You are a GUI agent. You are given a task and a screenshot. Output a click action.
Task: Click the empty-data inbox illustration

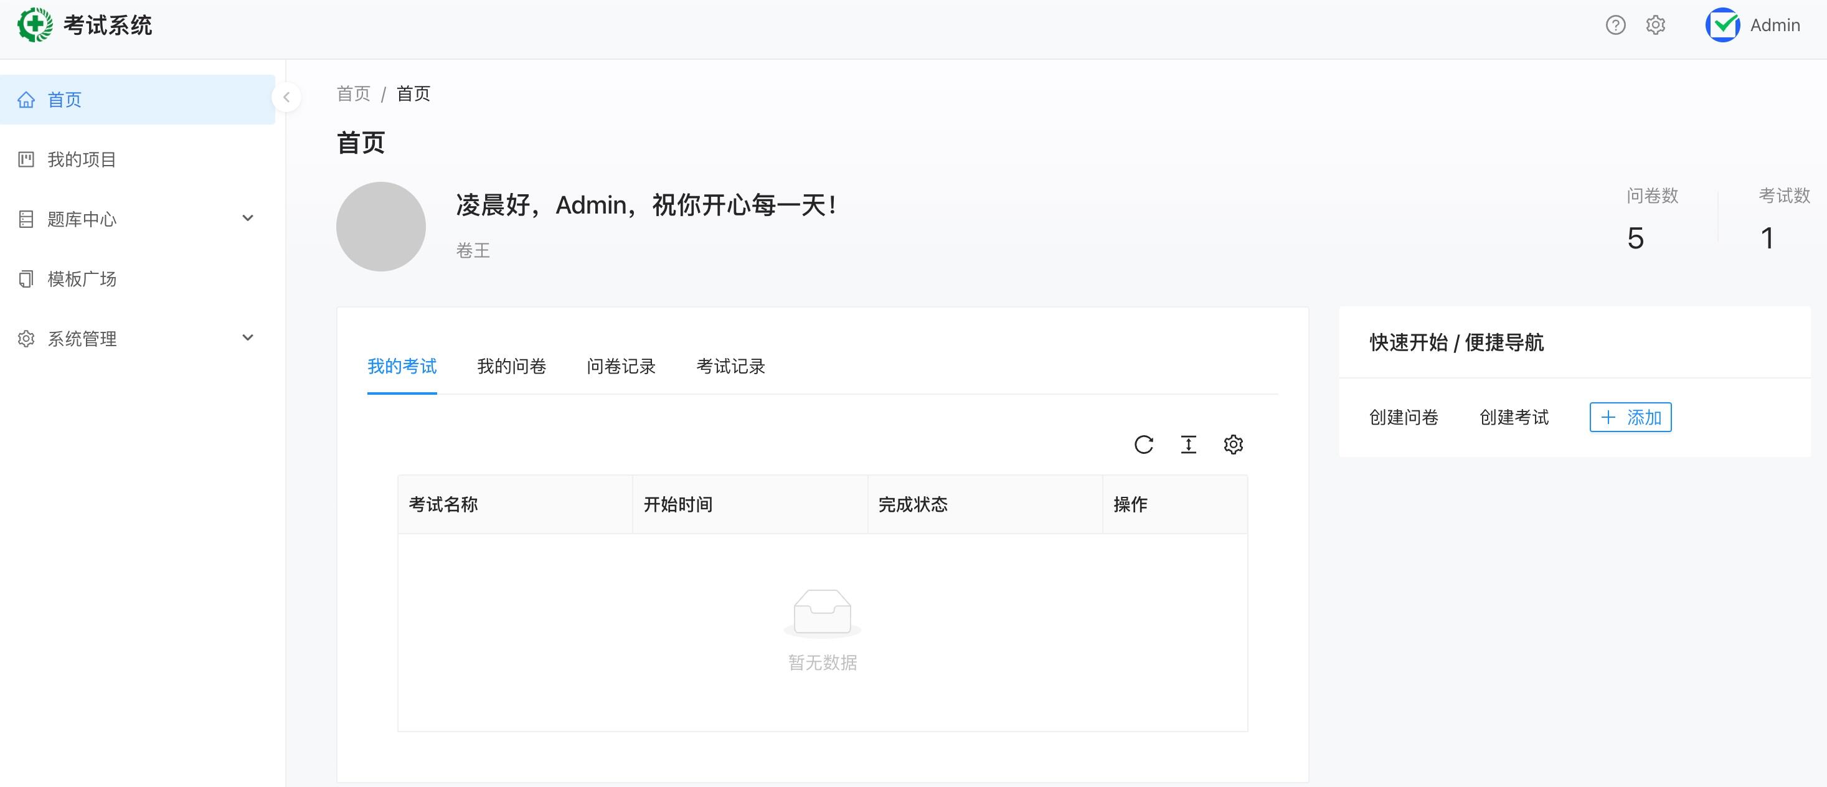[x=823, y=613]
